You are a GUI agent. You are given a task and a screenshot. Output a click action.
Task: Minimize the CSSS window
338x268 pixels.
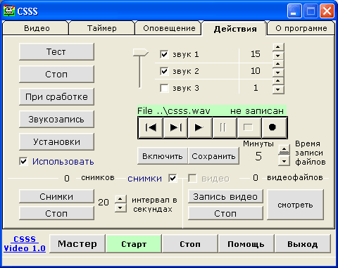(294, 11)
